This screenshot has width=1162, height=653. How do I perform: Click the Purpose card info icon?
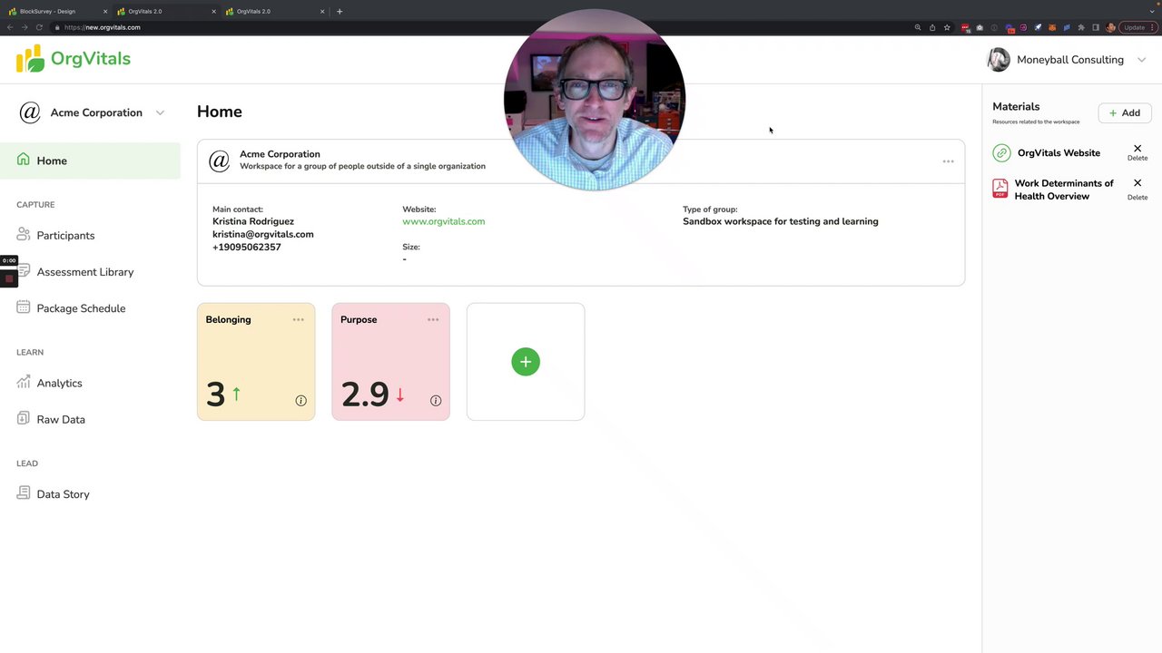pyautogui.click(x=436, y=400)
